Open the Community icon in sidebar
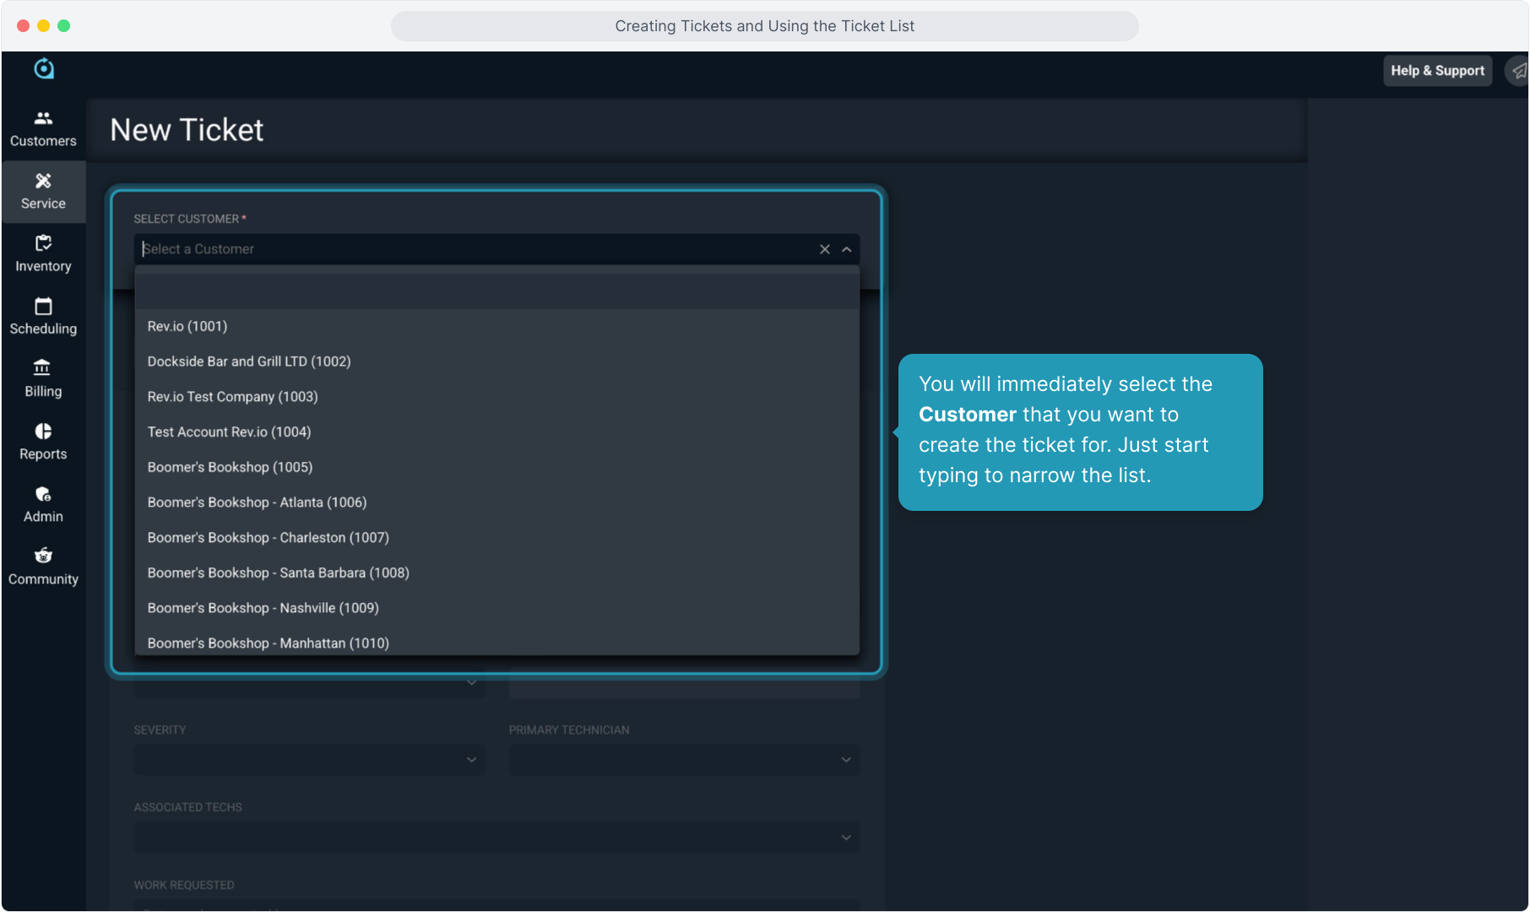1530x912 pixels. point(43,556)
